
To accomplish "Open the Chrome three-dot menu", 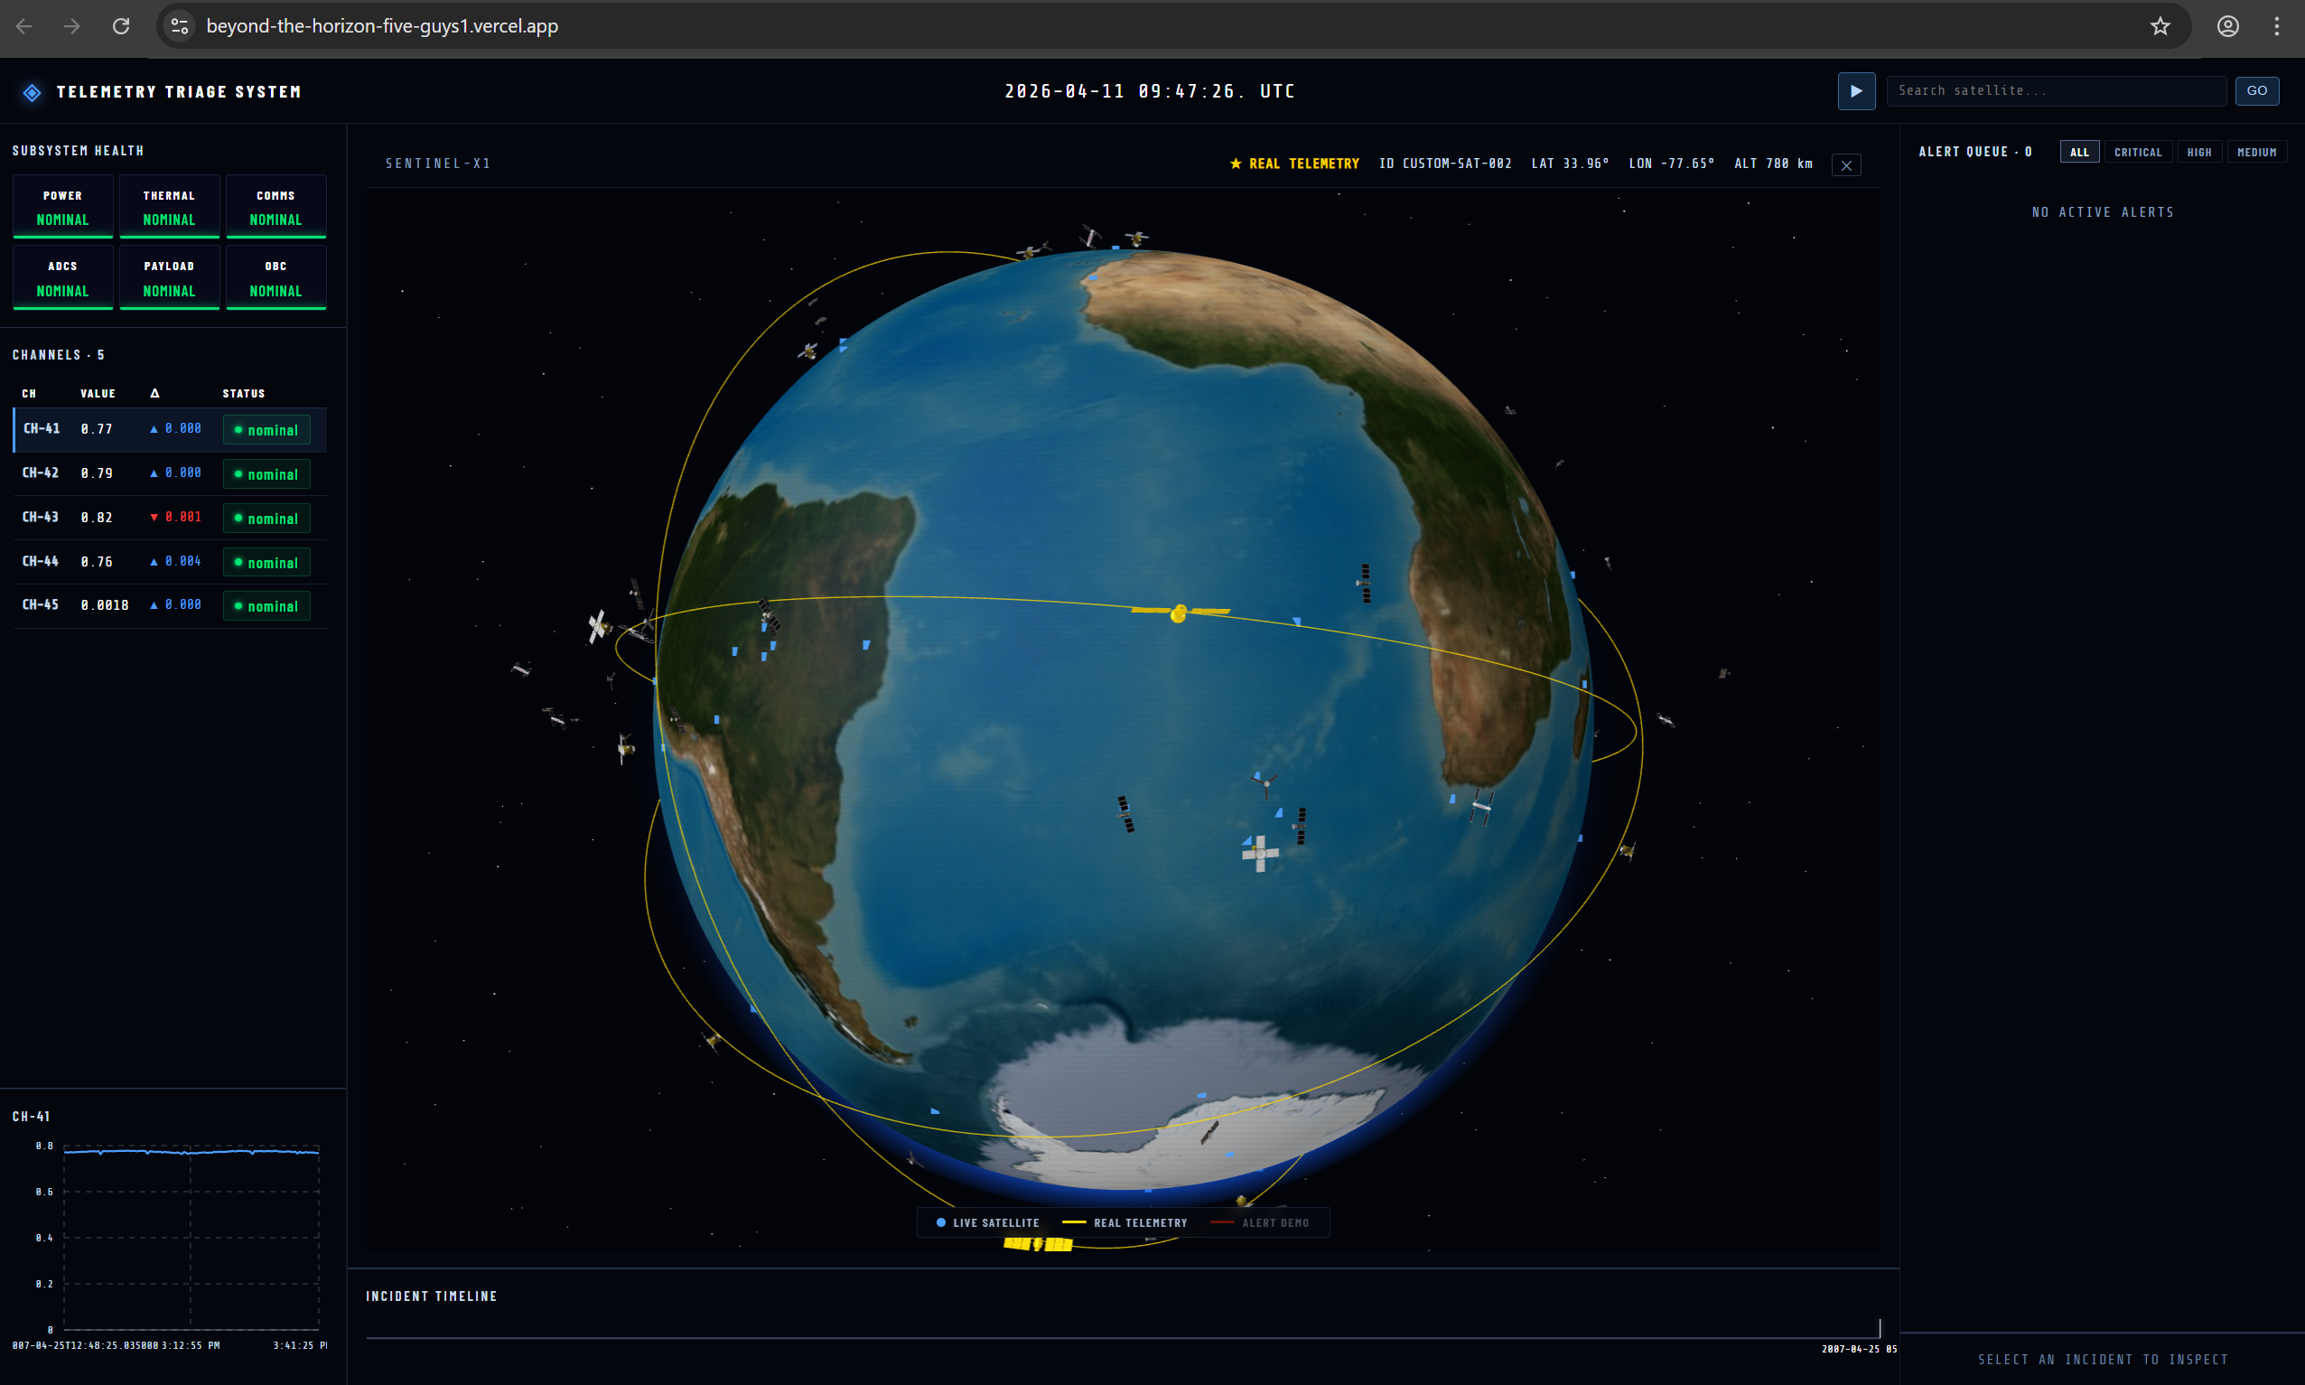I will [x=2276, y=26].
